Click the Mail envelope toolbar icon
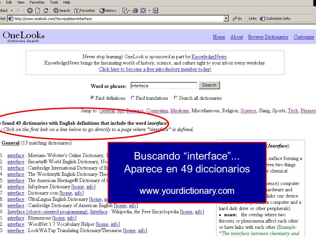316x237 pixels. (x=125, y=11)
